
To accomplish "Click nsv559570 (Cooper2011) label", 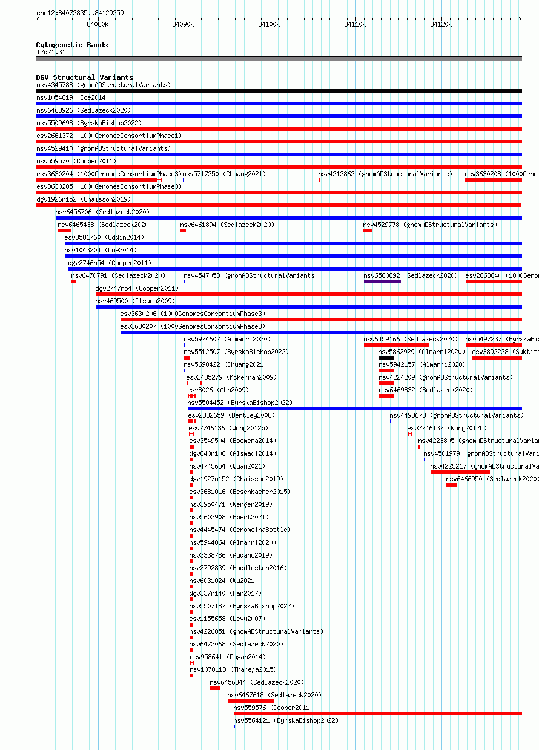I will tap(76, 161).
